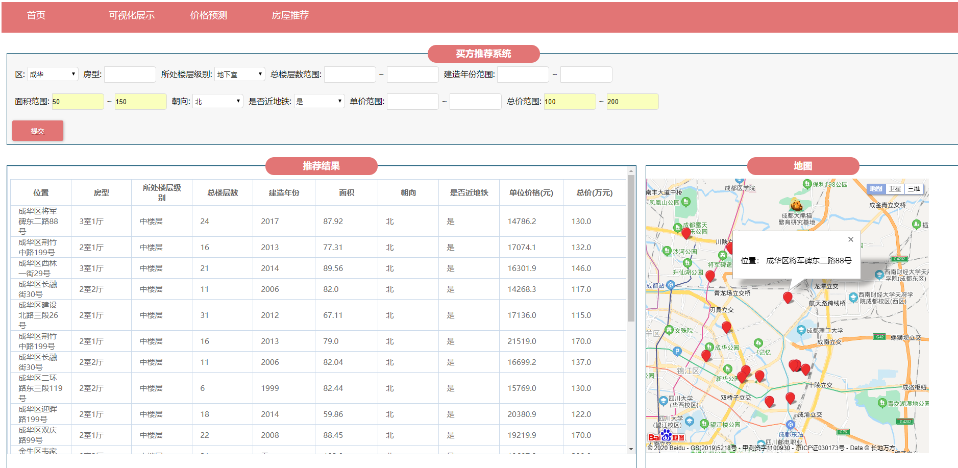Click red marker below 刃具立交 label
Viewport: 958px width, 468px height.
point(726,327)
